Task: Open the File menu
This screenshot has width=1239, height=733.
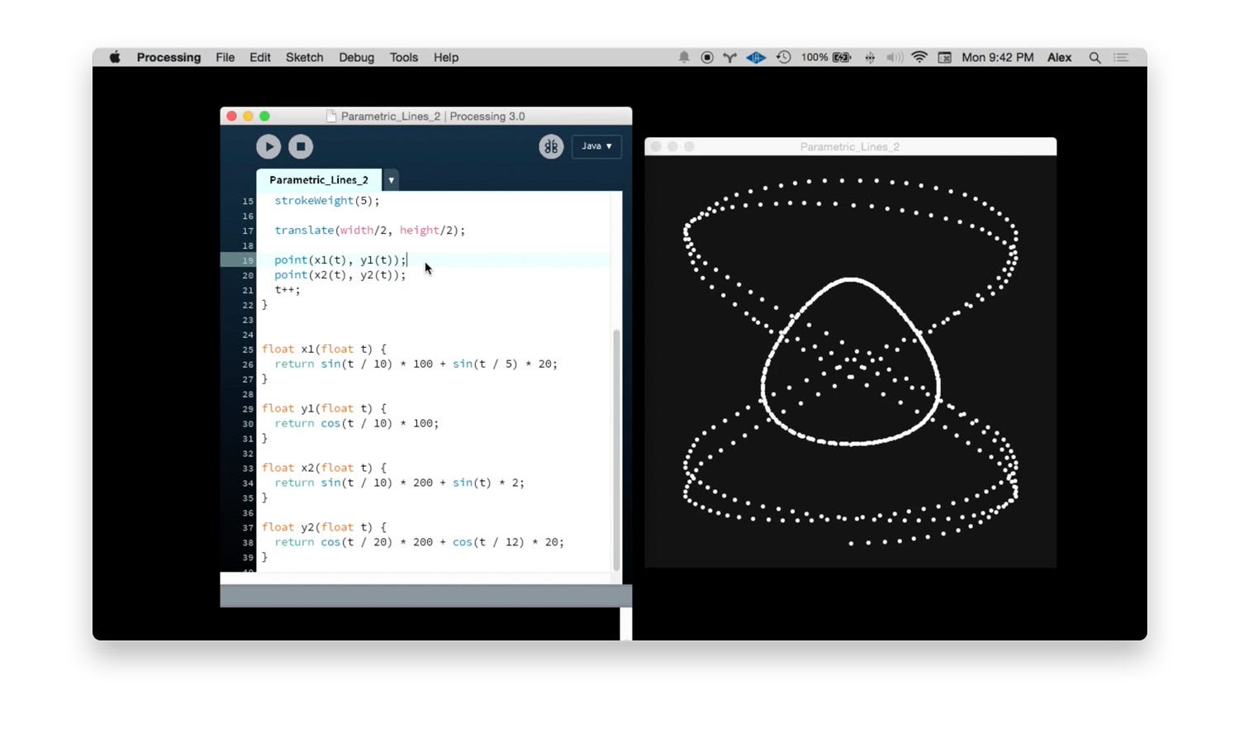Action: pyautogui.click(x=225, y=57)
